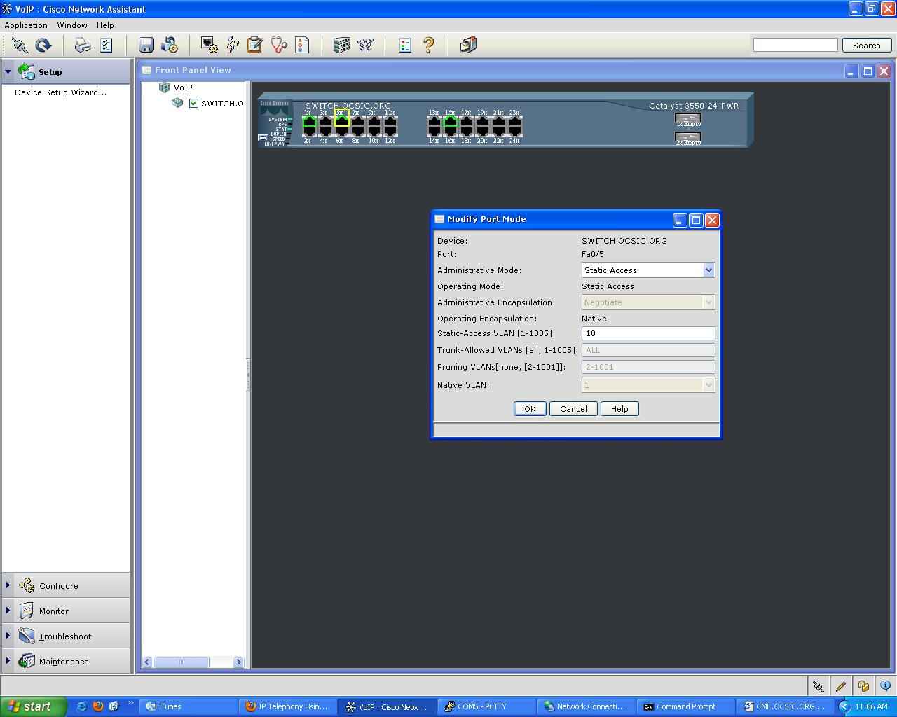
Task: Click the Static-Access VLAN input field
Action: pos(648,333)
